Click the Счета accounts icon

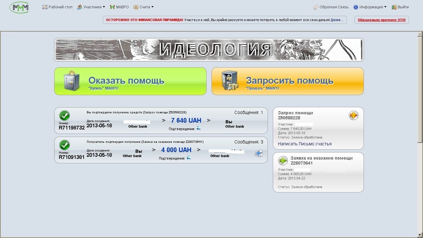[136, 7]
